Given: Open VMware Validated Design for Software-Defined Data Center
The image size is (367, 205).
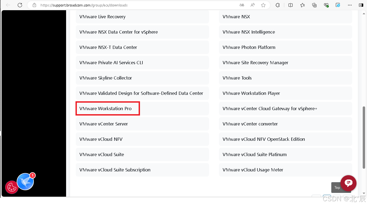Looking at the screenshot, I should pos(142,93).
